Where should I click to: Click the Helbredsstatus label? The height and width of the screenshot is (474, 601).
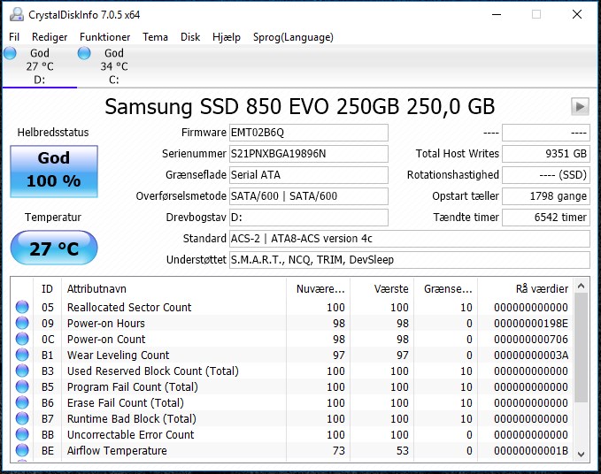coord(53,133)
